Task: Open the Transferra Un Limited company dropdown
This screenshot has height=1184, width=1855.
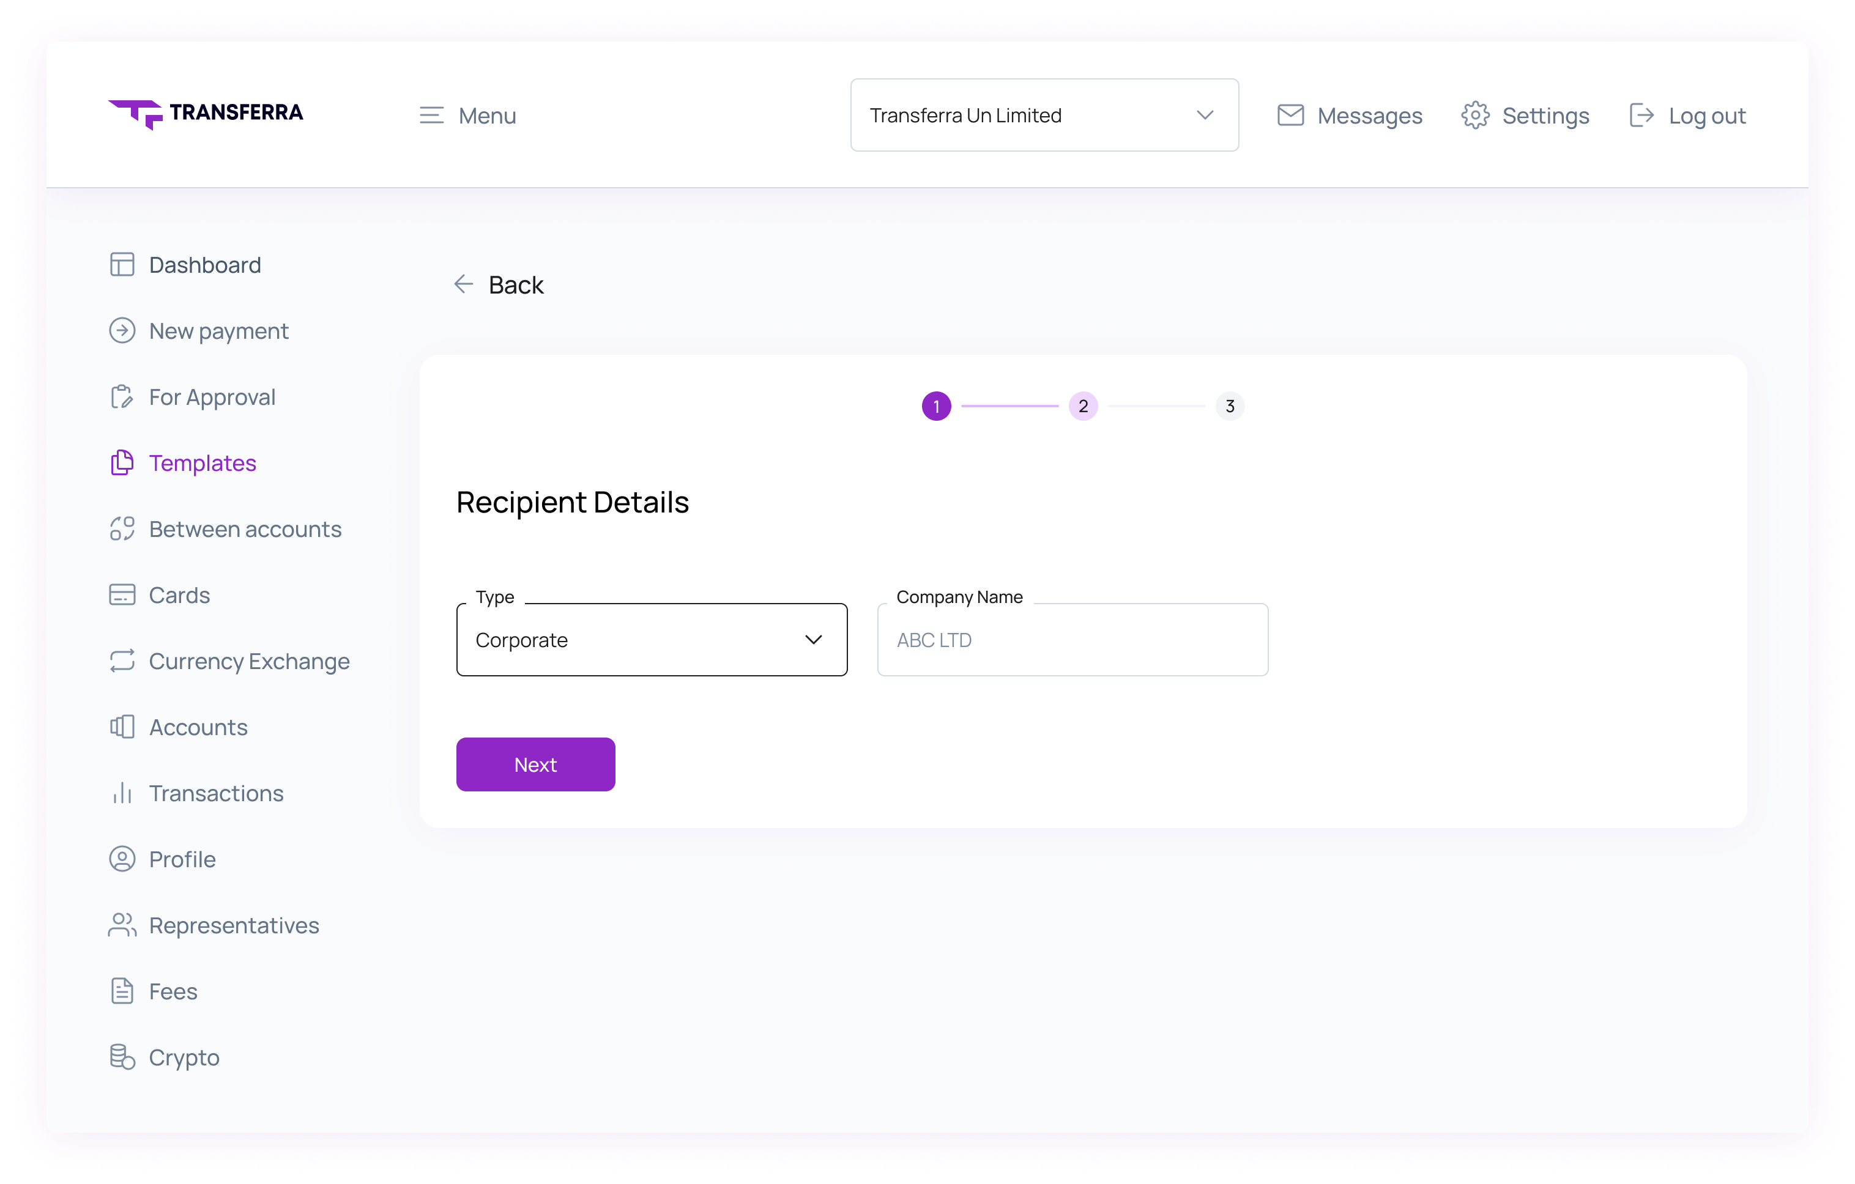Action: pos(1044,116)
